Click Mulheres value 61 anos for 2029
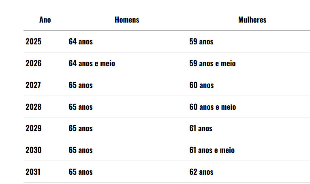 201,128
